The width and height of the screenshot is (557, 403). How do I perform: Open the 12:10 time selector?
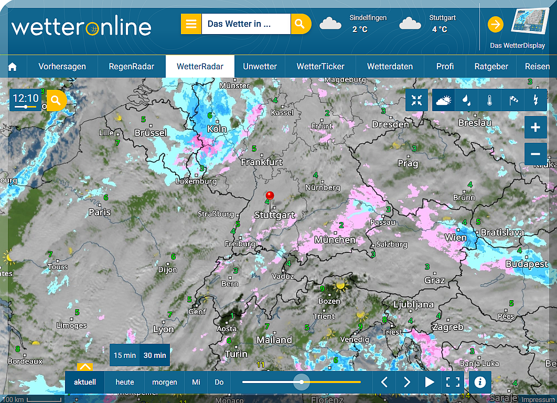26,100
